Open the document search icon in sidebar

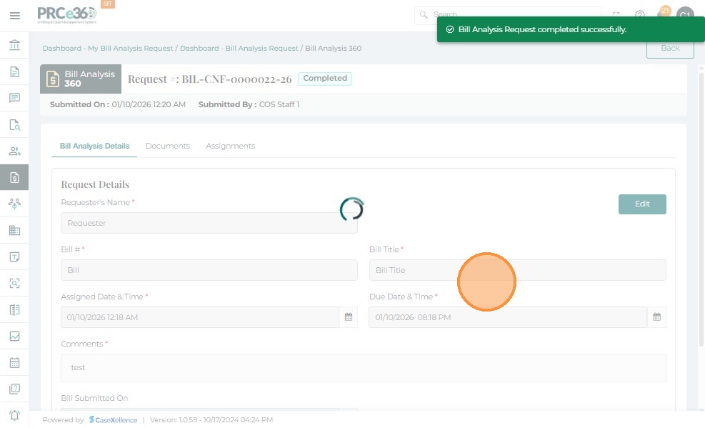(14, 124)
